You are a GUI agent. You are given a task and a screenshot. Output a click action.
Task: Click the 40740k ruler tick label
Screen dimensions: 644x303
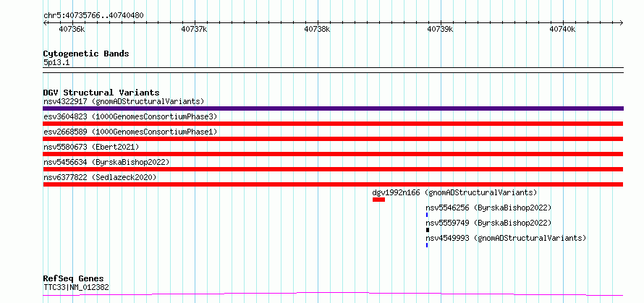(562, 29)
